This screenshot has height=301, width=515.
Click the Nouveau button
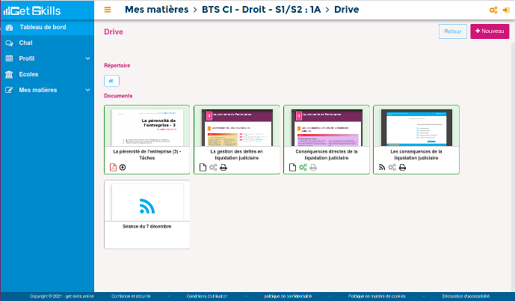(x=488, y=31)
